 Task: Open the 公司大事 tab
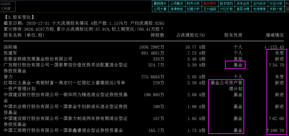point(160,9)
